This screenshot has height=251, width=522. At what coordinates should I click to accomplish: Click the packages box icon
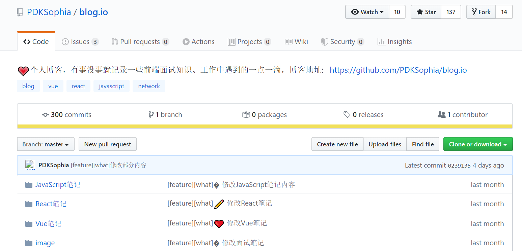[246, 115]
